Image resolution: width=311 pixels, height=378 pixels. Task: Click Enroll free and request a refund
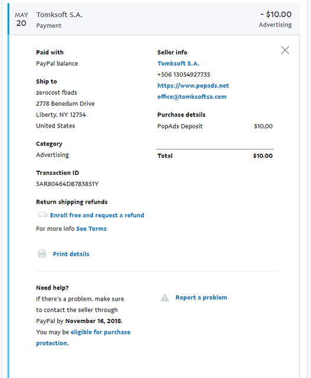[97, 215]
